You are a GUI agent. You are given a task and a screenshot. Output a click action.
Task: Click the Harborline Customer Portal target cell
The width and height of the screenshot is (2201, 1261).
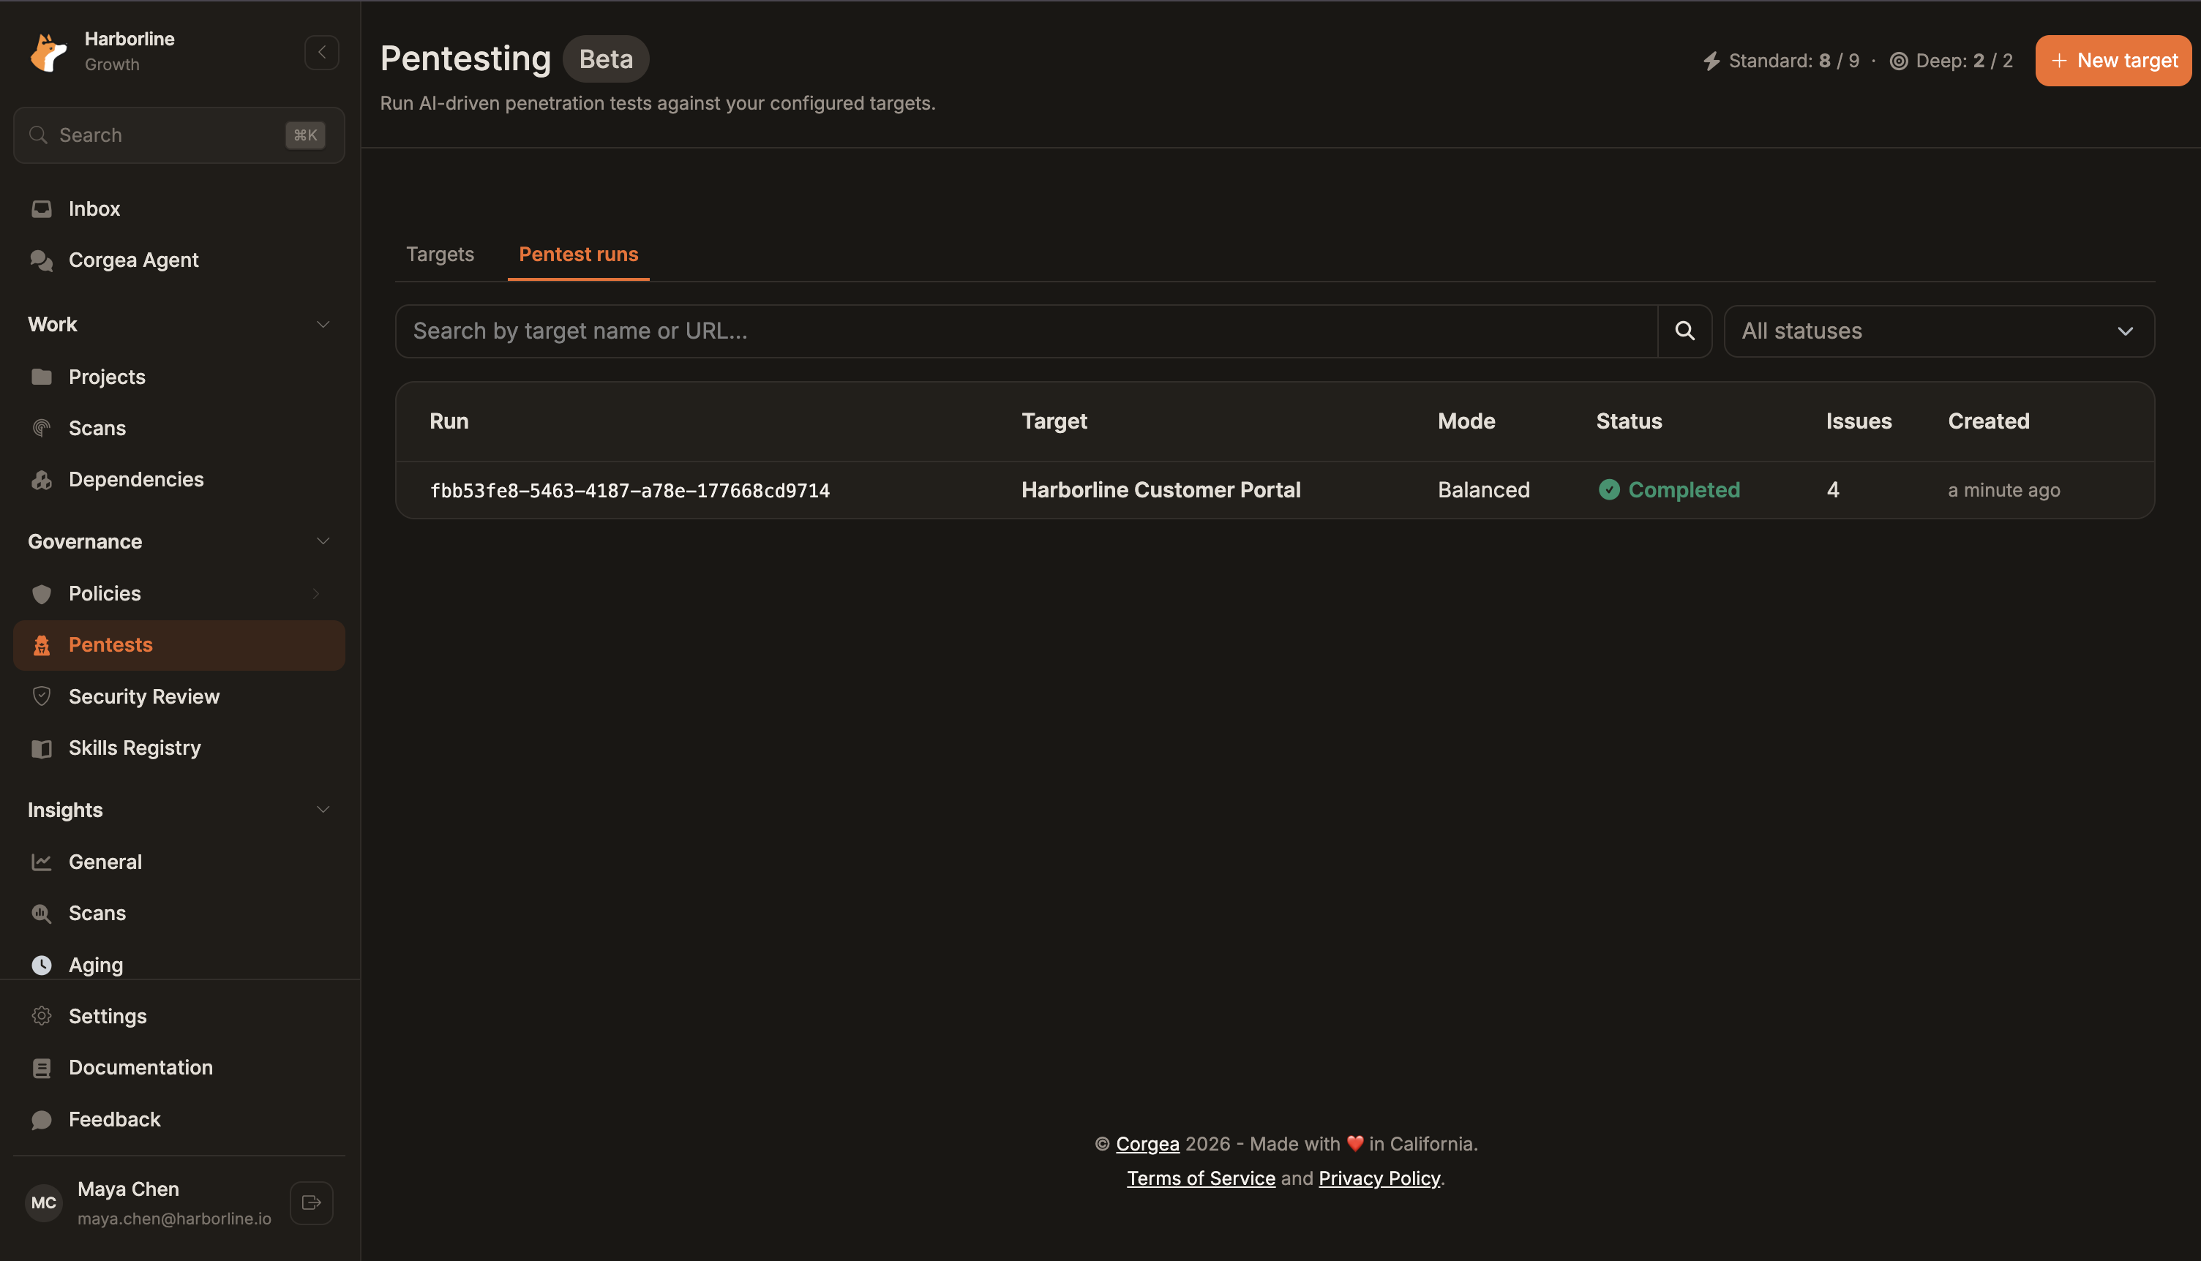click(x=1161, y=490)
